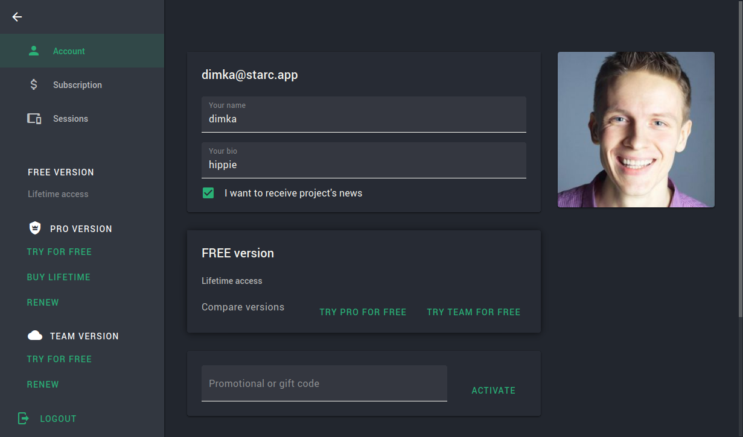Click the Account person icon

point(34,51)
